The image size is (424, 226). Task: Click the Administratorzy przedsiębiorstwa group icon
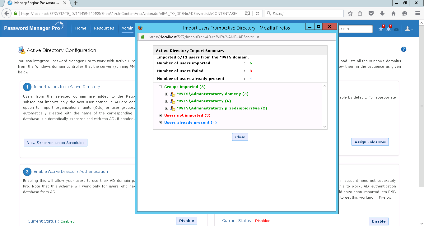pos(173,108)
